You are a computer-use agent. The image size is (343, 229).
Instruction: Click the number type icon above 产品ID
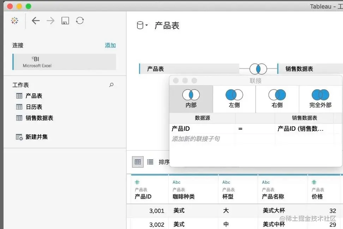(137, 182)
